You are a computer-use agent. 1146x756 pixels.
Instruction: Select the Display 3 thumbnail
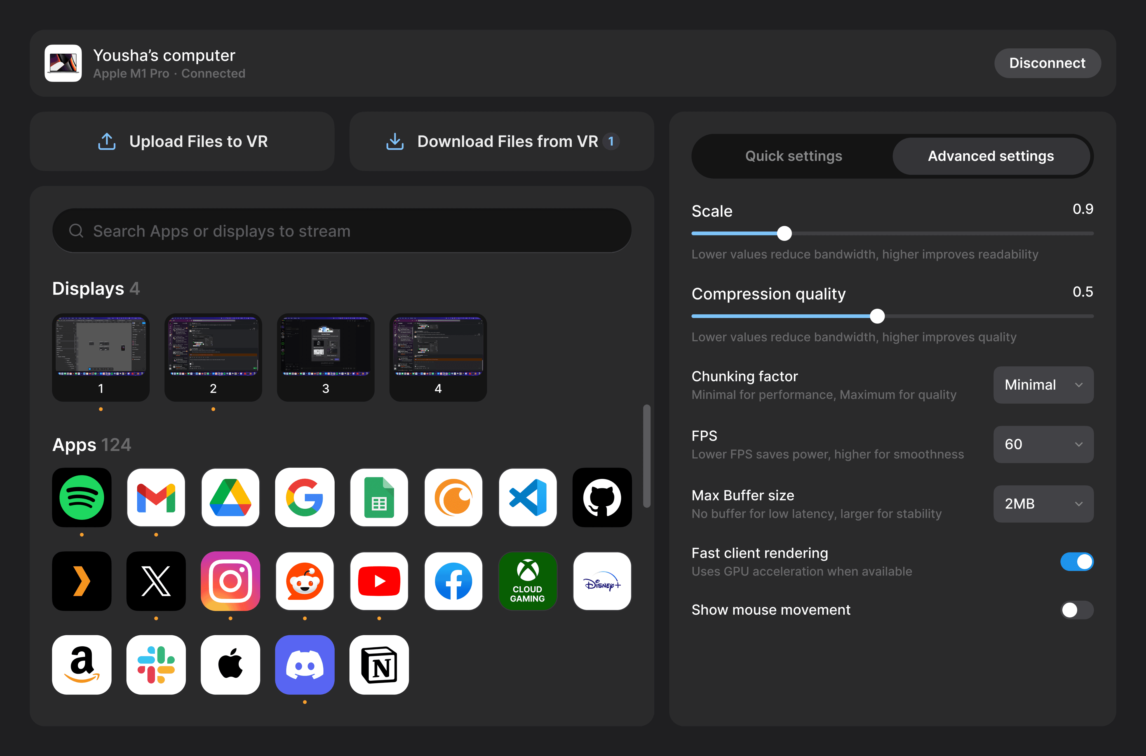click(325, 357)
